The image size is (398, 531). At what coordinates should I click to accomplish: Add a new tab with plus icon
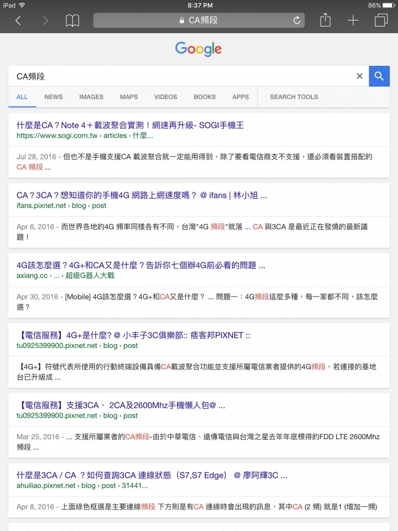coord(353,20)
